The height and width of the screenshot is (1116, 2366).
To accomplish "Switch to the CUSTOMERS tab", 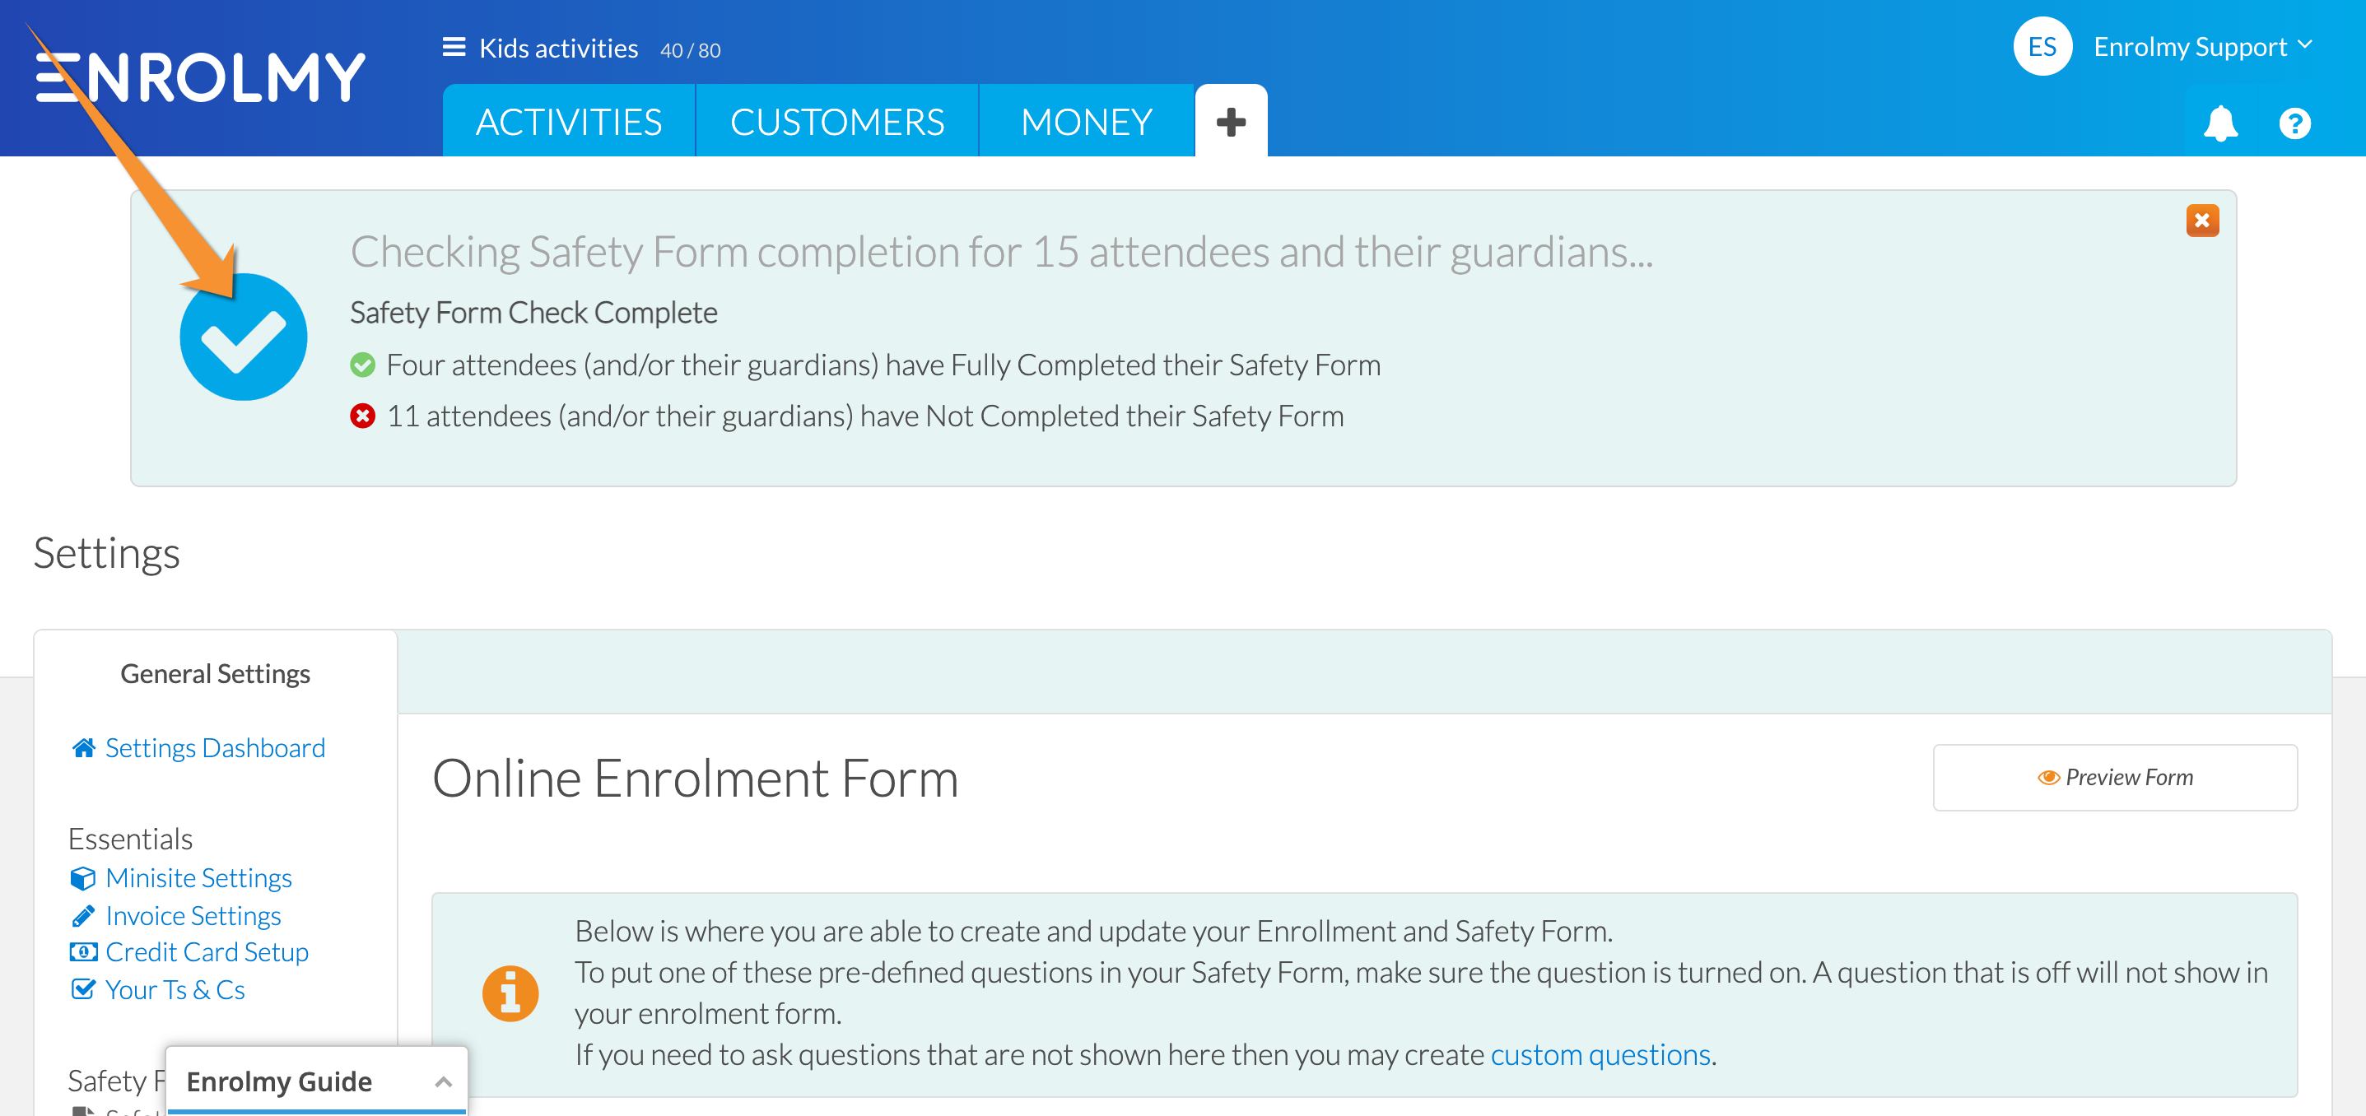I will [836, 121].
